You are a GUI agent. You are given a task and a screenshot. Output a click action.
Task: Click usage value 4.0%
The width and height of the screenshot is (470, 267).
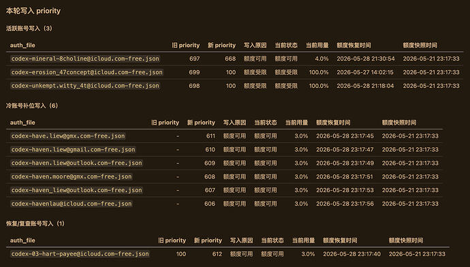[322, 59]
